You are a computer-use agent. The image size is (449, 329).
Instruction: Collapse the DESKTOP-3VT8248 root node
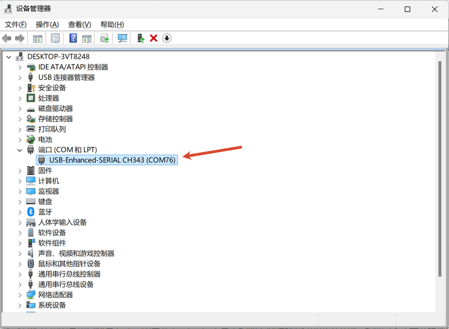point(9,57)
